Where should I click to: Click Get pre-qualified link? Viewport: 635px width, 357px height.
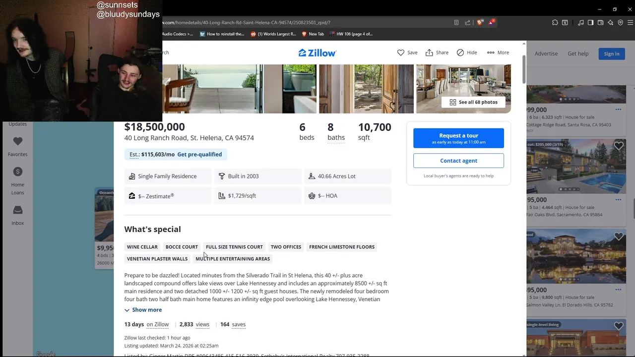[x=199, y=154]
